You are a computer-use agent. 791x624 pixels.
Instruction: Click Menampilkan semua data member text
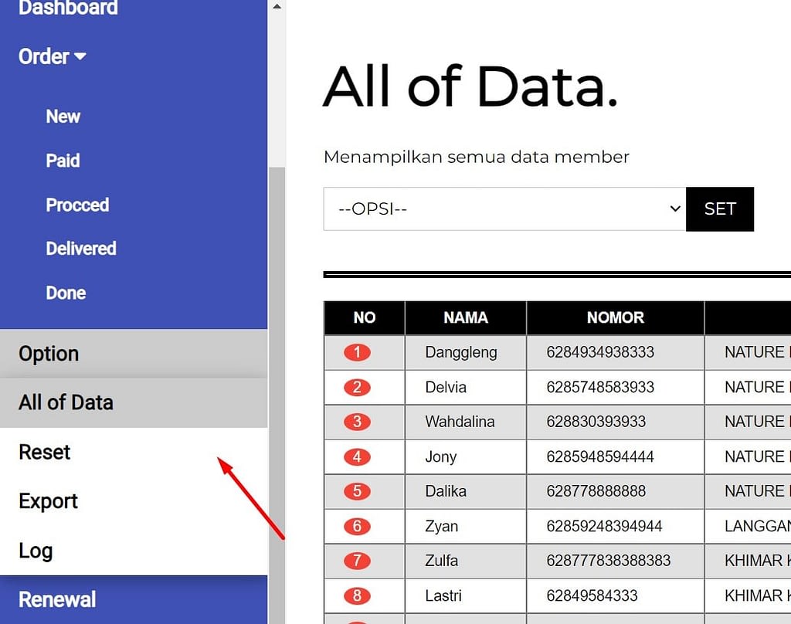(476, 157)
